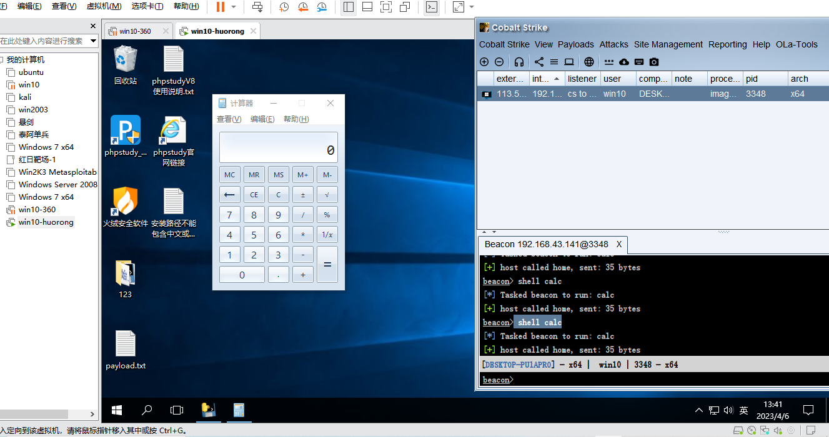829x437 pixels.
Task: Sort sessions by the listener column header
Action: tap(583, 79)
